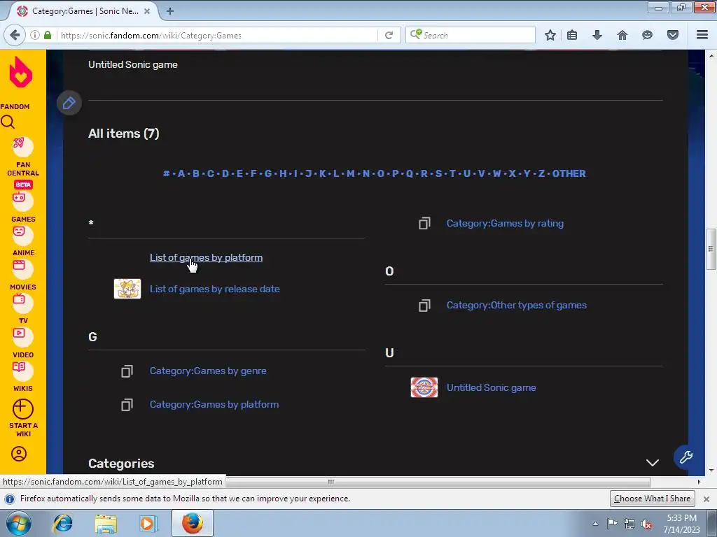Click Other types of games category icon

(x=424, y=305)
